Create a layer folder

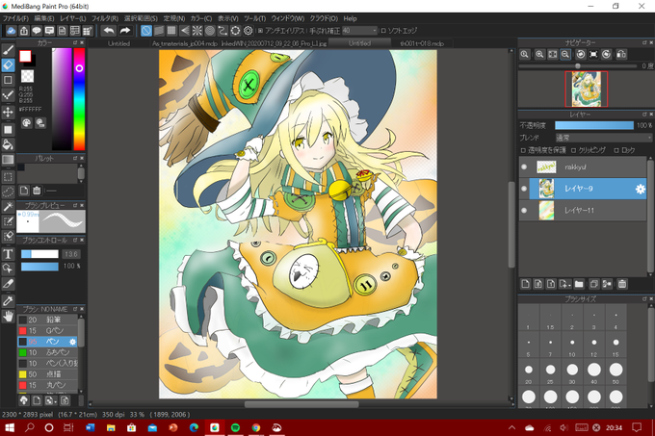tap(579, 284)
